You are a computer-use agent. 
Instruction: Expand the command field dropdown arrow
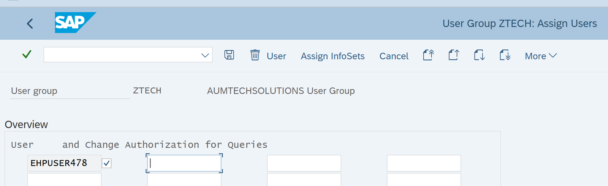pyautogui.click(x=205, y=55)
